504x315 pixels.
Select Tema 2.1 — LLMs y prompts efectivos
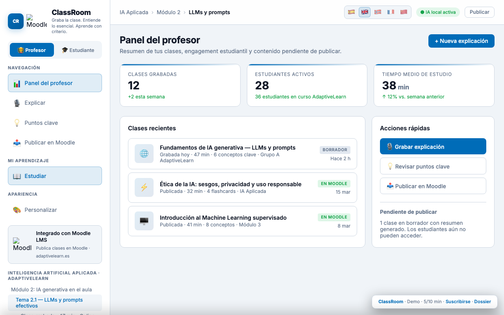click(55, 303)
